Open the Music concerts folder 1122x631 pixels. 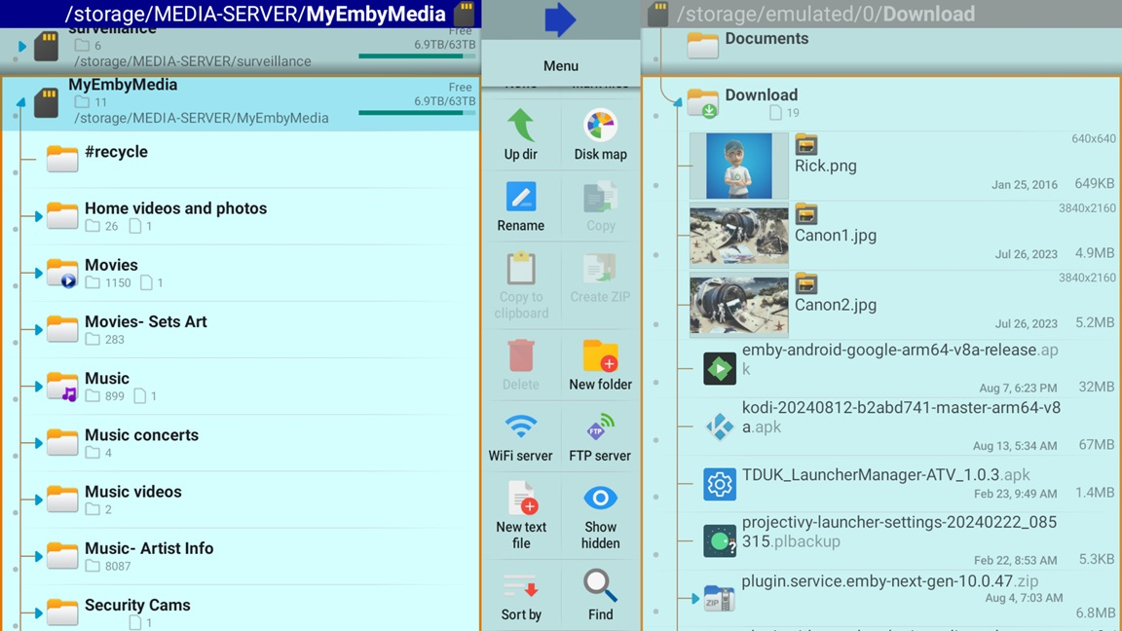[141, 435]
